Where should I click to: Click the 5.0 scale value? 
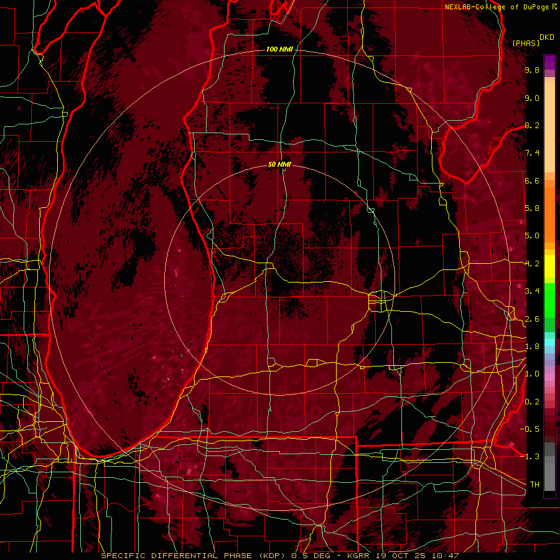coord(532,236)
